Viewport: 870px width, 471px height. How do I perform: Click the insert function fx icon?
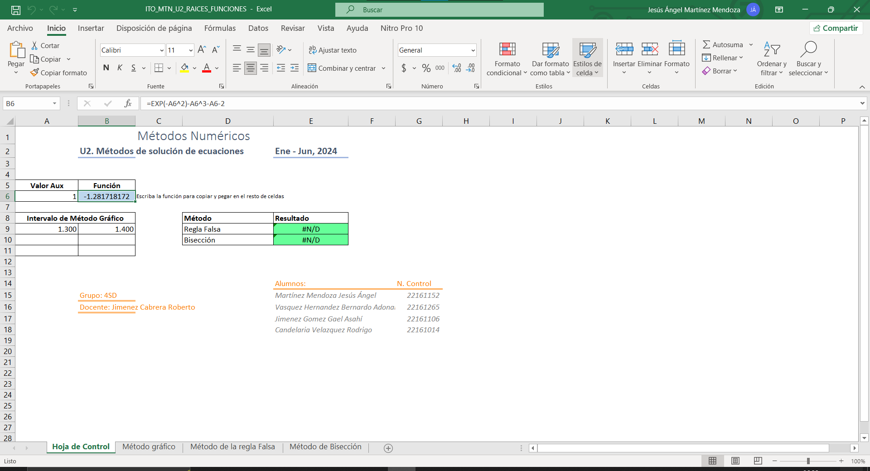tap(128, 103)
